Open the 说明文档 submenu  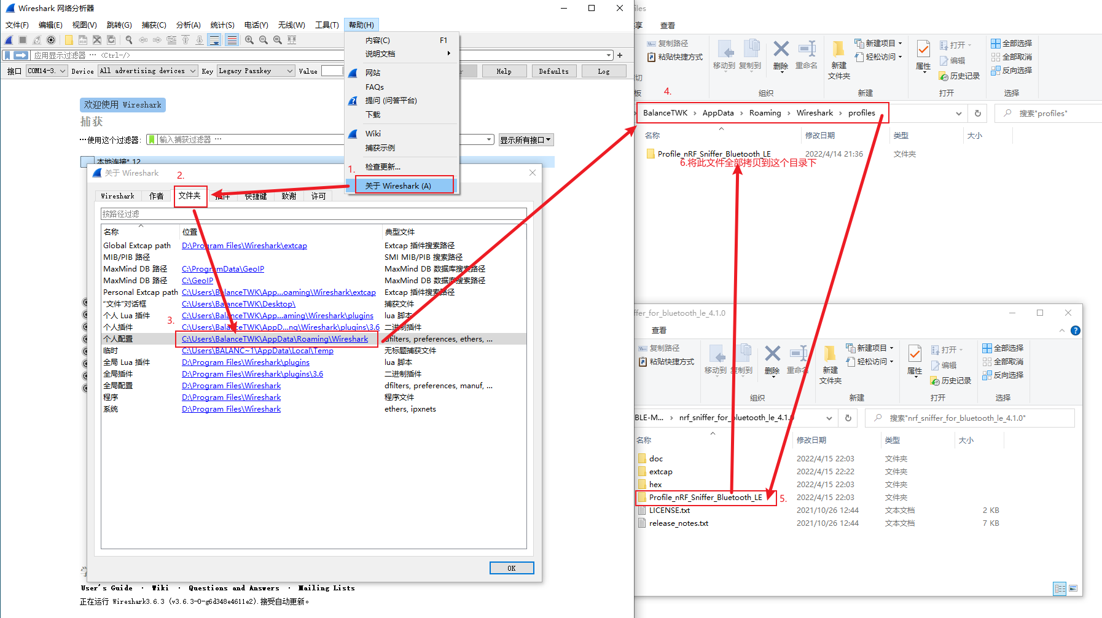pos(402,54)
